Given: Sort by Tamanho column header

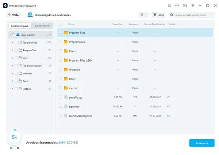Looking at the screenshot, I should [117, 24].
